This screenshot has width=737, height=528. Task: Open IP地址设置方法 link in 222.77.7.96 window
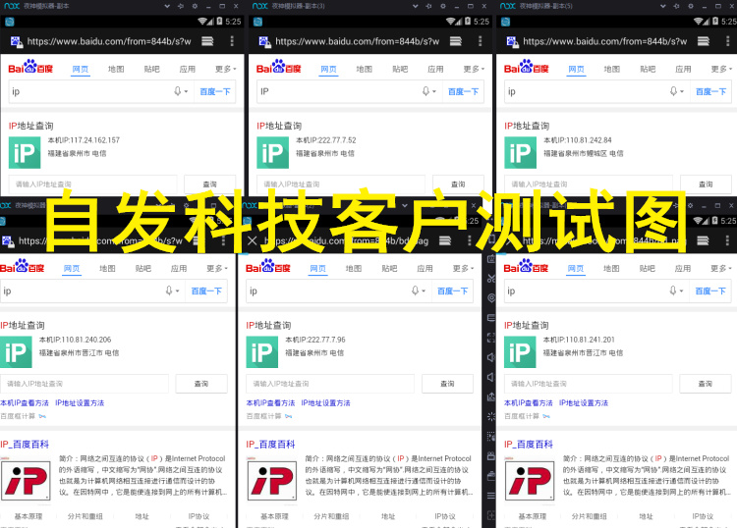(x=325, y=402)
